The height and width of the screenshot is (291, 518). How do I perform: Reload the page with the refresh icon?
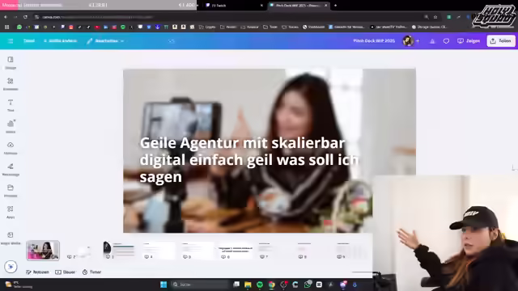point(25,17)
